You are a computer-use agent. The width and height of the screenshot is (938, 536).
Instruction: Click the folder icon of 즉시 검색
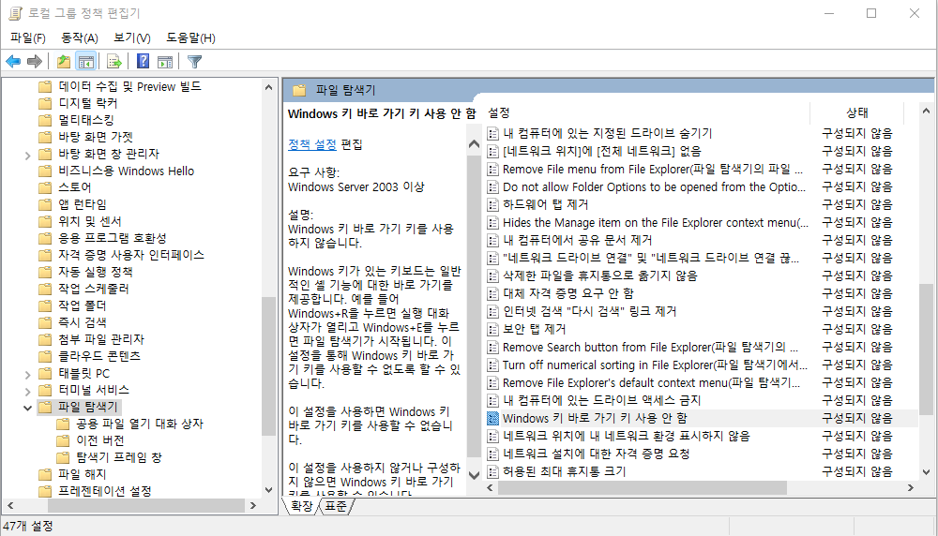[x=45, y=322]
